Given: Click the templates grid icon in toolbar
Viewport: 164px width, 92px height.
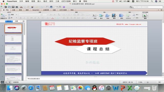Looking at the screenshot, I should (x=6, y=7).
